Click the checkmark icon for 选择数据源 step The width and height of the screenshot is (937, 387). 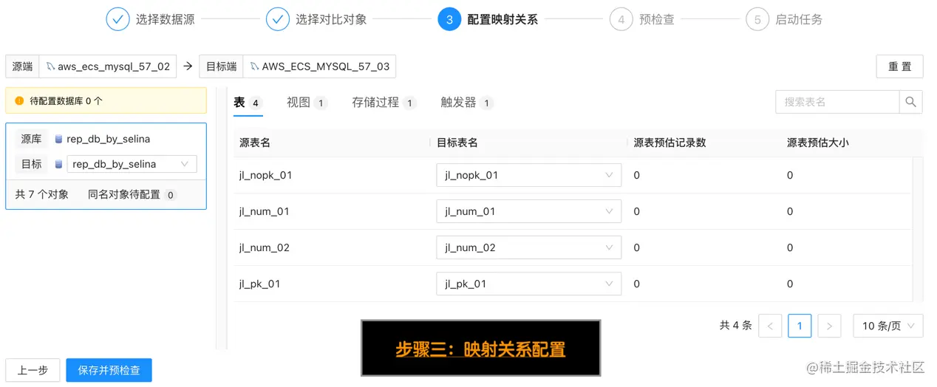pyautogui.click(x=117, y=19)
